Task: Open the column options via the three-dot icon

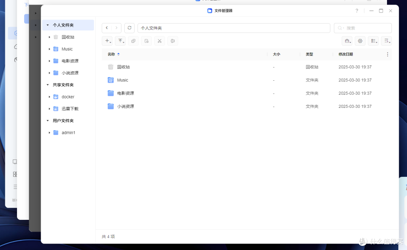Action: (x=387, y=54)
